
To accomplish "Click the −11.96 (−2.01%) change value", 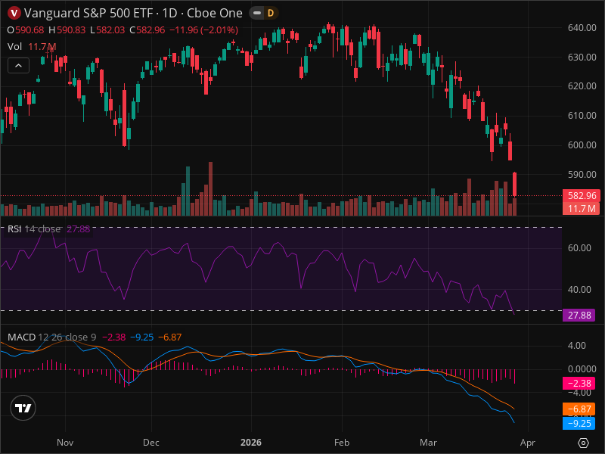I will [x=203, y=30].
